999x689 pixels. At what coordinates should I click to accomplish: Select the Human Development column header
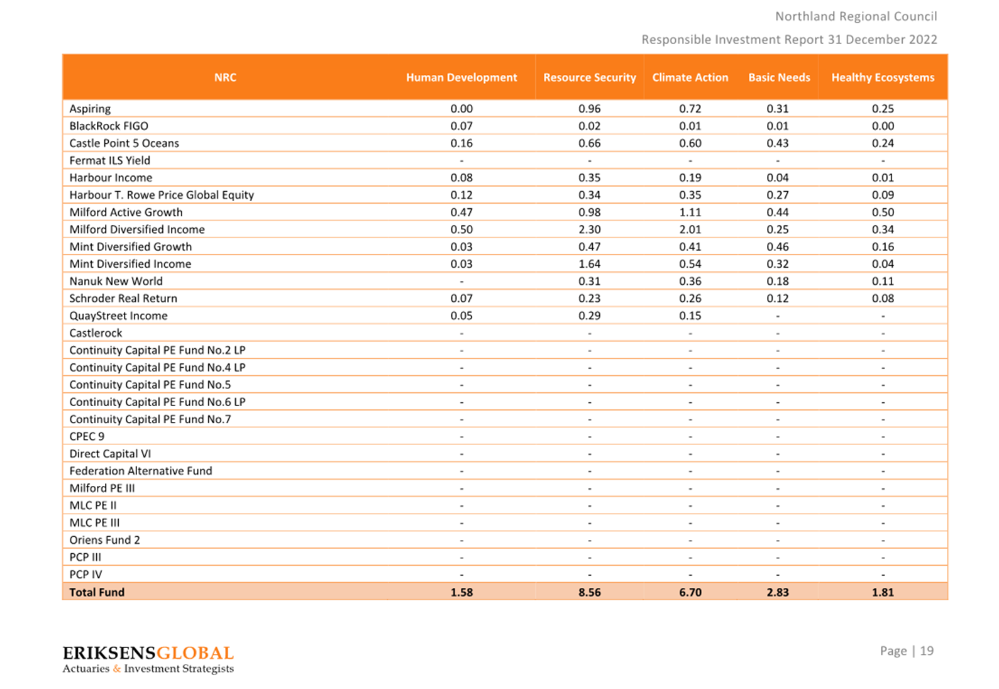pyautogui.click(x=461, y=77)
